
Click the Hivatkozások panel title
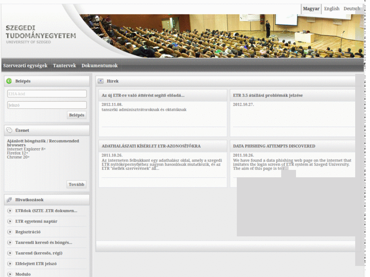pos(30,200)
